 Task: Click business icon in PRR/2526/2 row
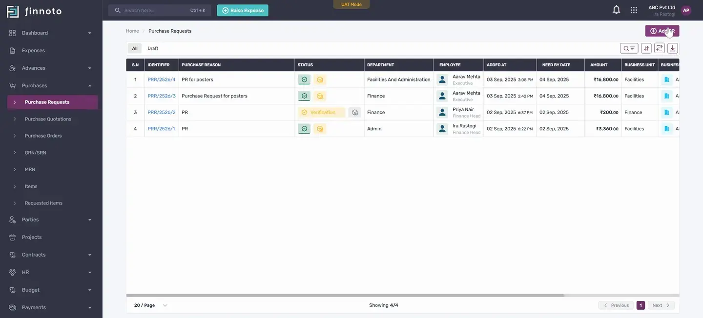click(667, 112)
